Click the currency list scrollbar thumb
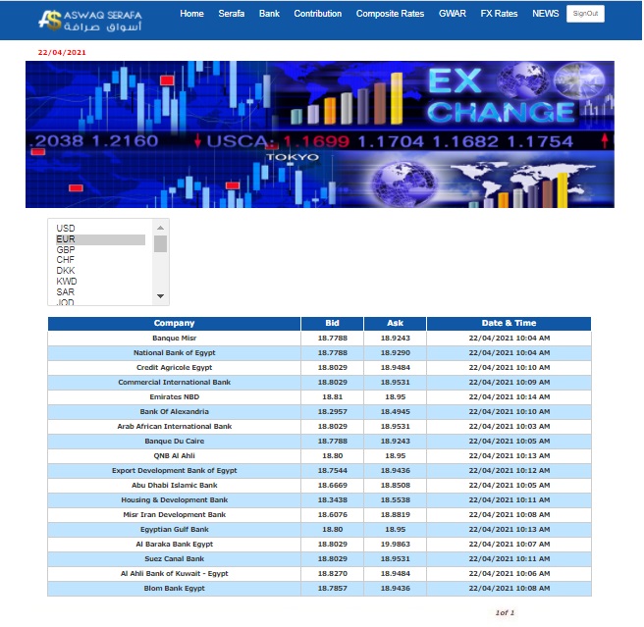The width and height of the screenshot is (644, 627). click(x=161, y=244)
